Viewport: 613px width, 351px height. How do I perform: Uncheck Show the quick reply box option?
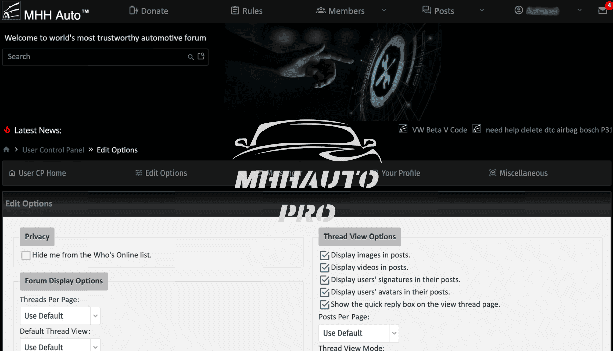[324, 304]
